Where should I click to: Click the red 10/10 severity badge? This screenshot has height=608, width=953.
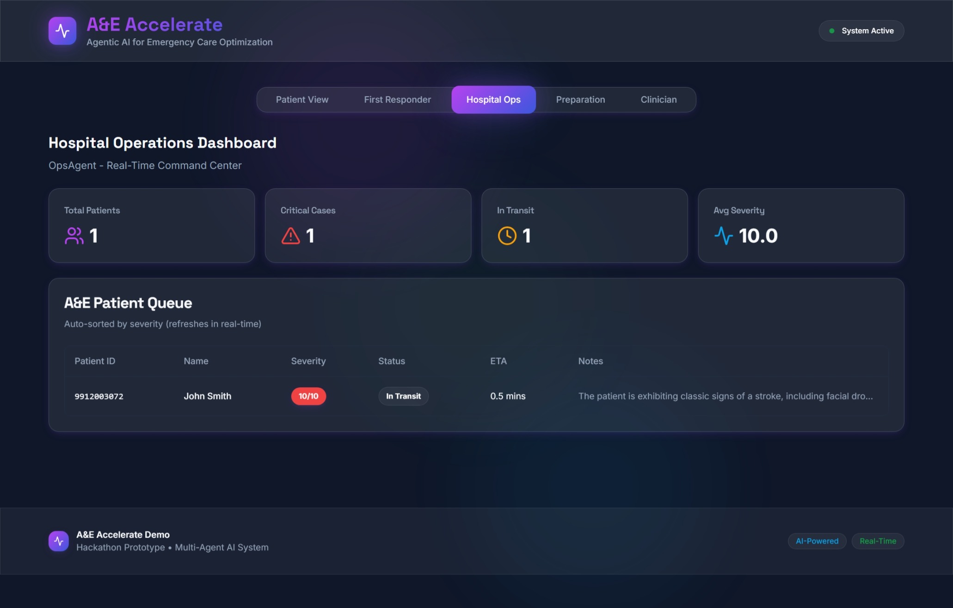coord(308,396)
